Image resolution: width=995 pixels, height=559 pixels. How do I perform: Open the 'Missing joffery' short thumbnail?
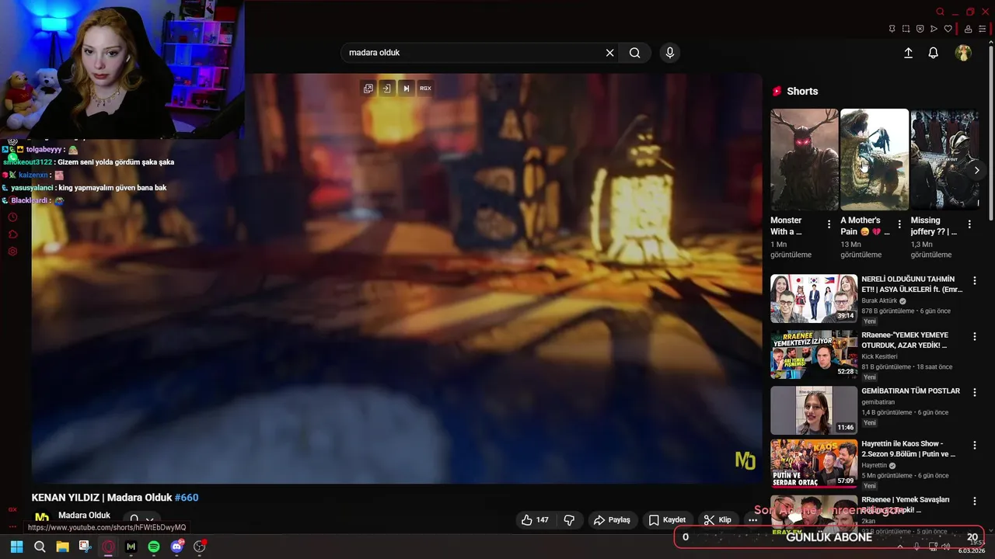[944, 159]
